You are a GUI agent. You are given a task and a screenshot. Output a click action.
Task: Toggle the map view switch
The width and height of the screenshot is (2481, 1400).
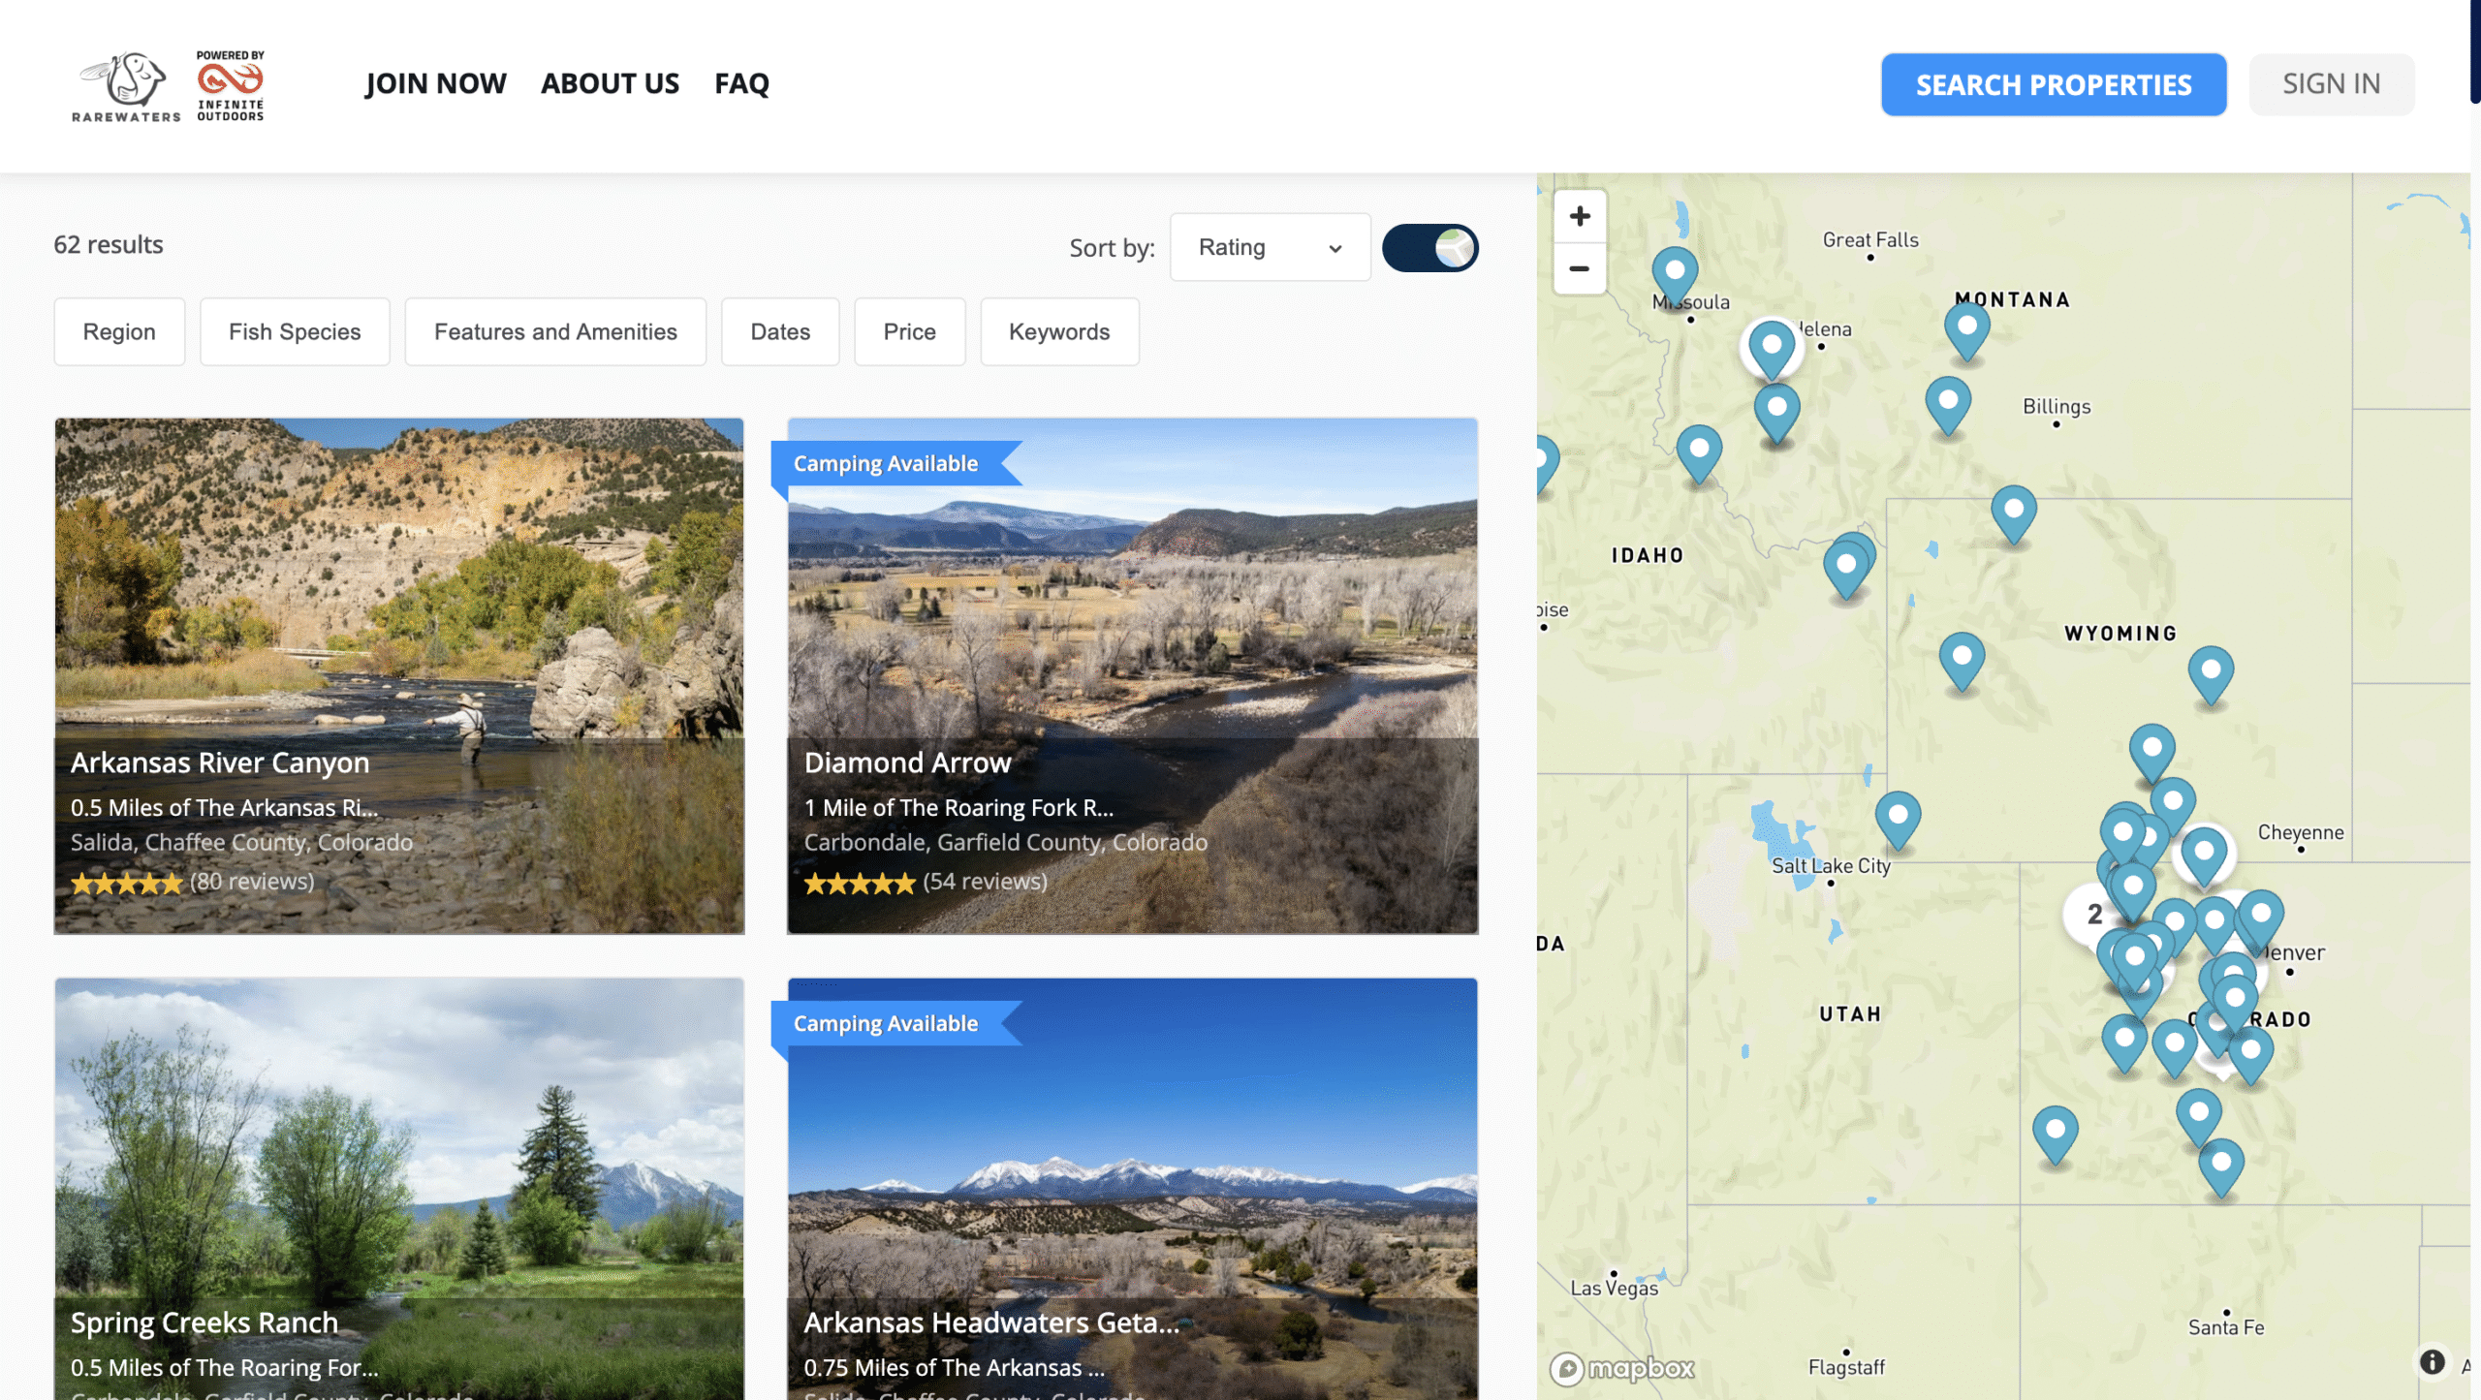tap(1429, 248)
